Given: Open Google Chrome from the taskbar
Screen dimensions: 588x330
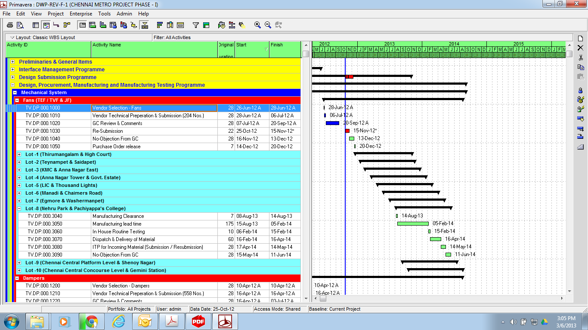Looking at the screenshot, I should pyautogui.click(x=91, y=321).
